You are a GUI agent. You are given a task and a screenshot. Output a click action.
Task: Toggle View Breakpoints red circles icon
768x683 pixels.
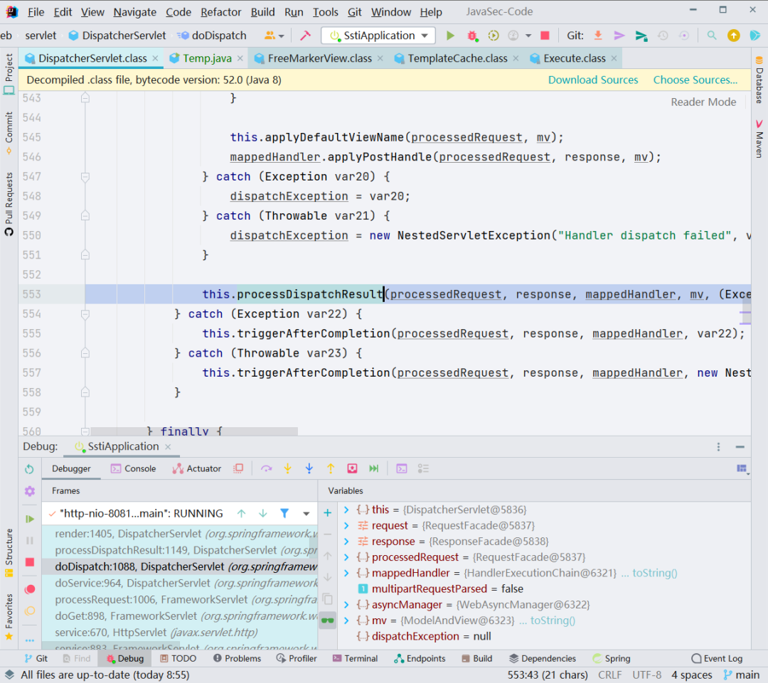pos(29,589)
